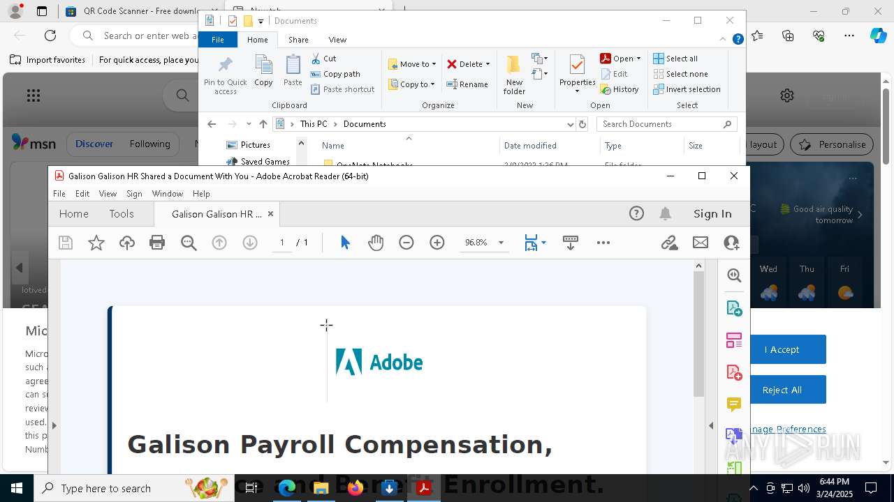Click the Save file icon in Acrobat toolbar
The width and height of the screenshot is (894, 502).
66,243
